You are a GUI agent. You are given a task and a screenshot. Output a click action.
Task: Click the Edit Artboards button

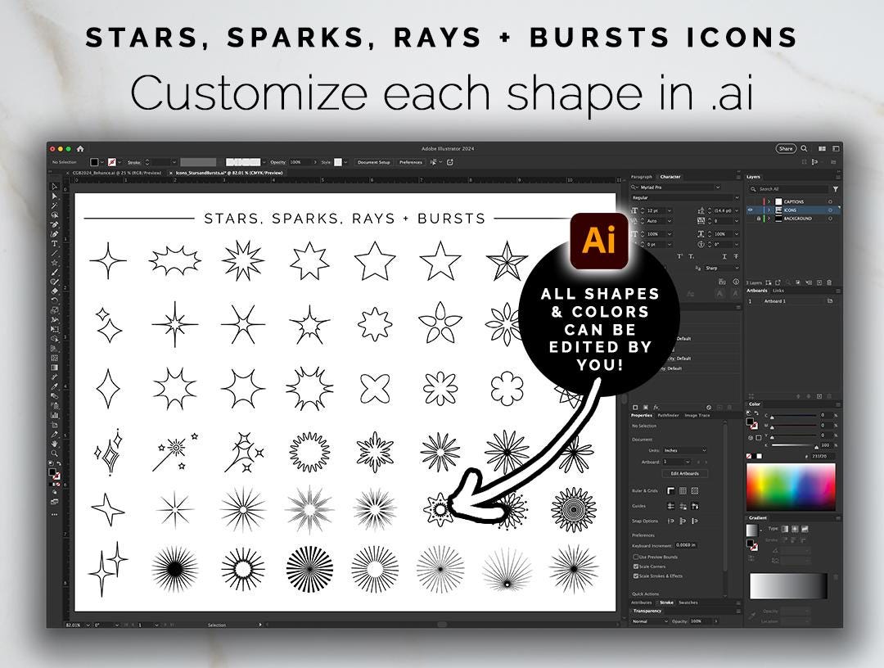[x=684, y=472]
